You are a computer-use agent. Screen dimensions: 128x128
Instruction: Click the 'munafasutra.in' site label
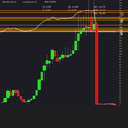30,2
